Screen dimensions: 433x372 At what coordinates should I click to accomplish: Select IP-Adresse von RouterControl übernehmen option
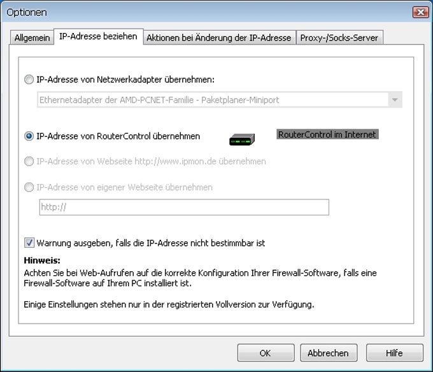tap(29, 136)
